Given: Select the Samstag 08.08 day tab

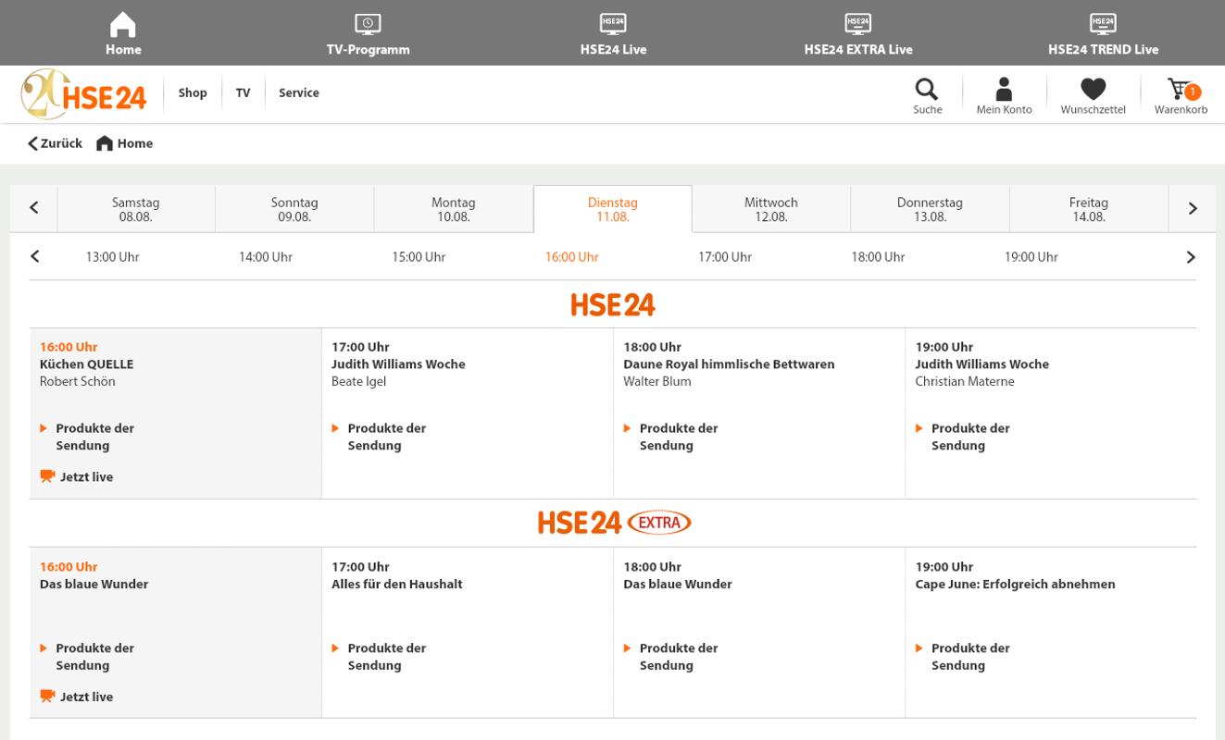Looking at the screenshot, I should point(135,209).
